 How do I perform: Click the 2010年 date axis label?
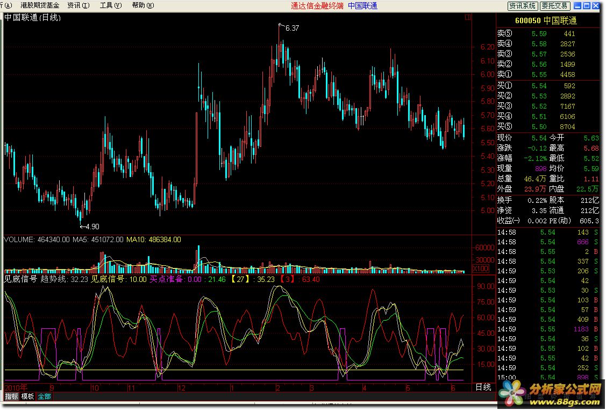(x=16, y=387)
